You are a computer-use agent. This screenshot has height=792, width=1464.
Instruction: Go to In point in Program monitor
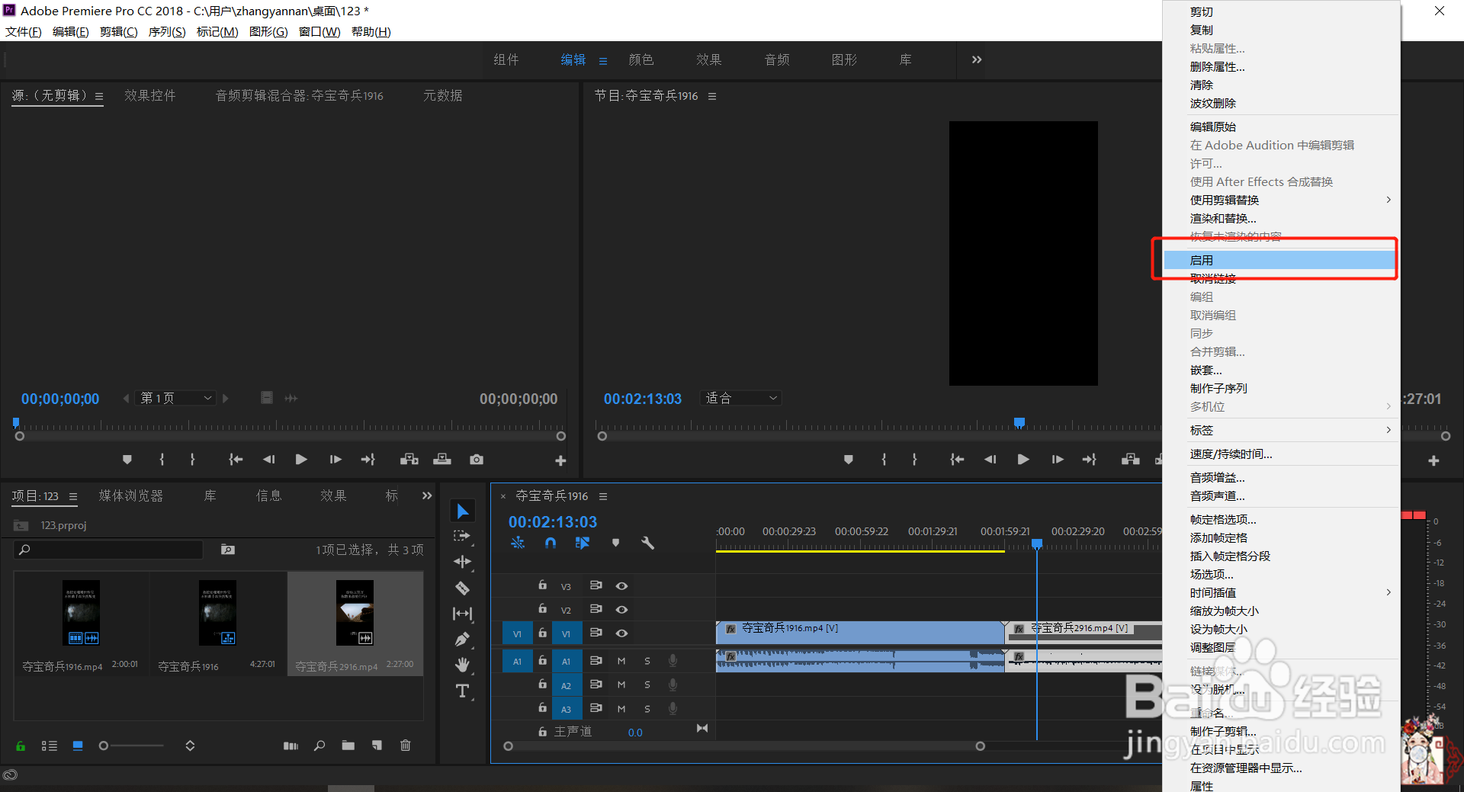tap(957, 460)
